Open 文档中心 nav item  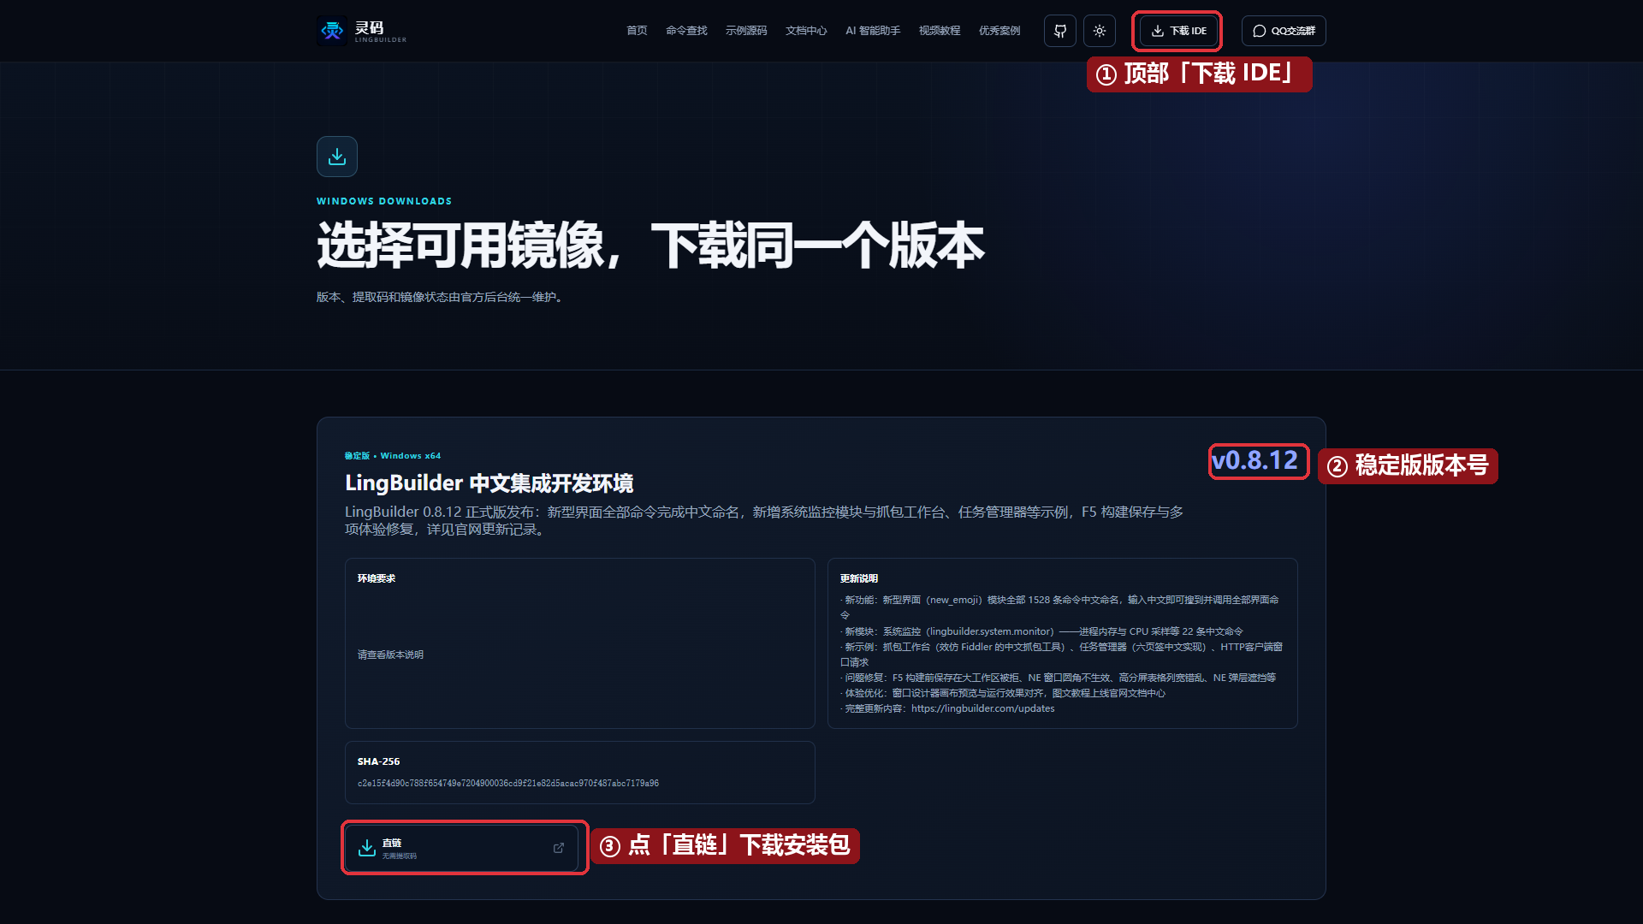point(806,31)
